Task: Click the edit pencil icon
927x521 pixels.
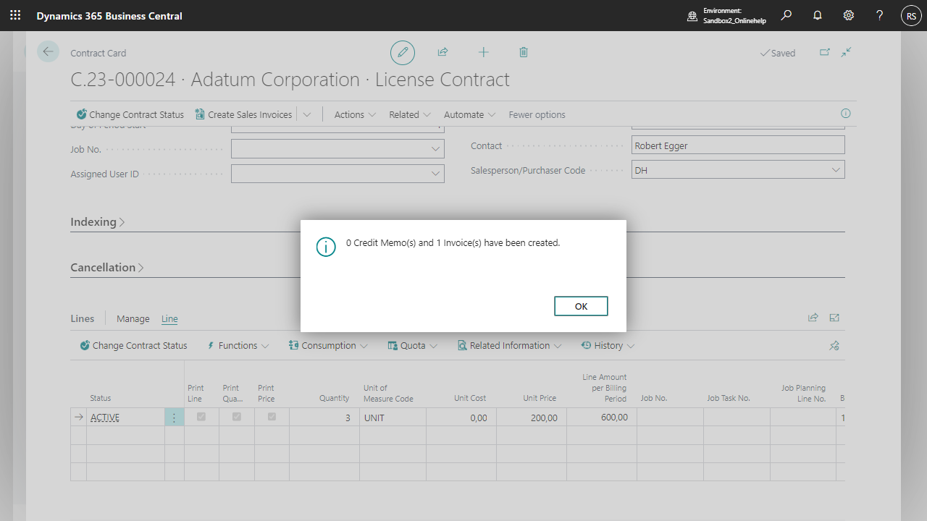Action: [403, 53]
